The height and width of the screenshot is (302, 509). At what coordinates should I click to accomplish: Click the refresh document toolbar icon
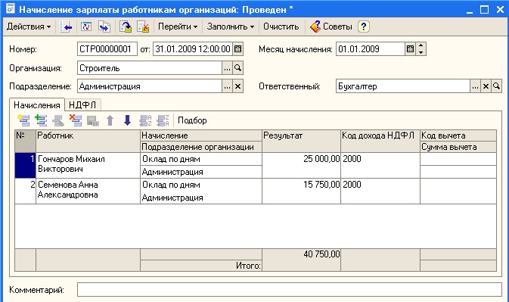(x=86, y=26)
